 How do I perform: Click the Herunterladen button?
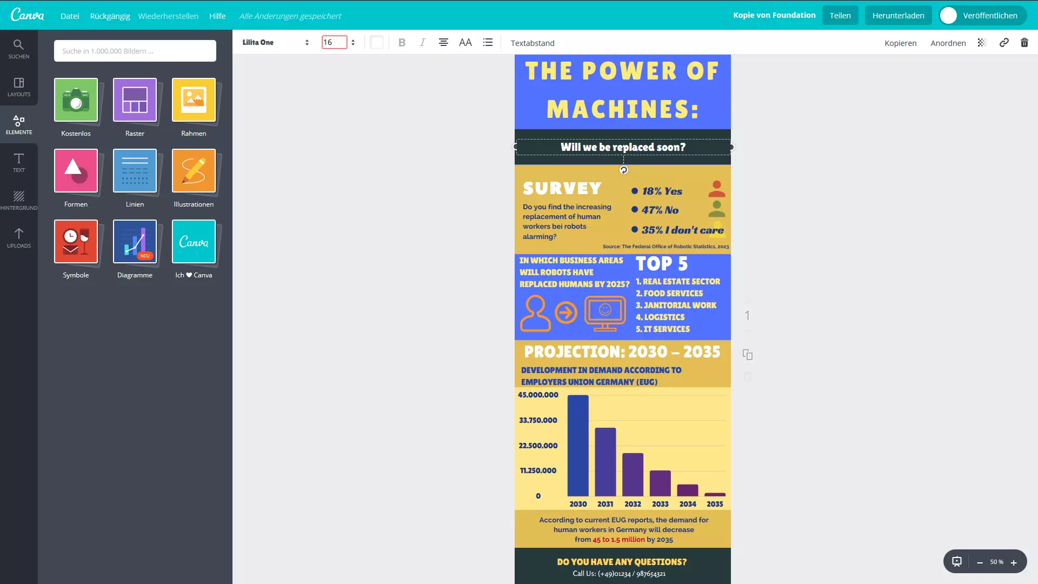[x=899, y=15]
